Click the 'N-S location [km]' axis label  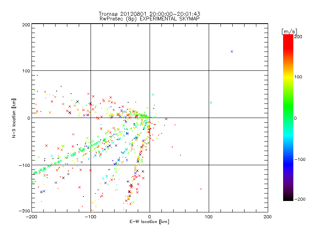pyautogui.click(x=14, y=118)
